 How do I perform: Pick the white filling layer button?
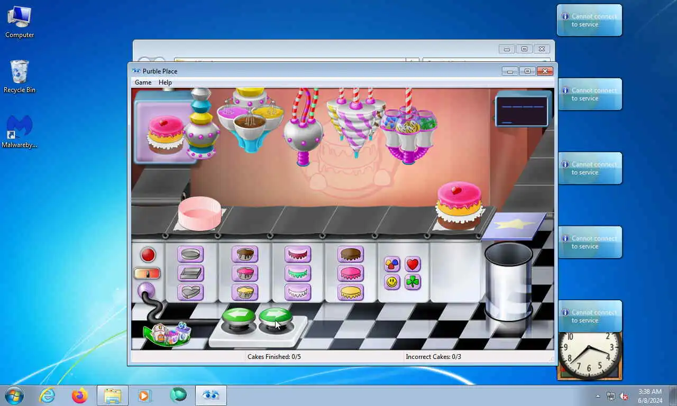(x=298, y=292)
